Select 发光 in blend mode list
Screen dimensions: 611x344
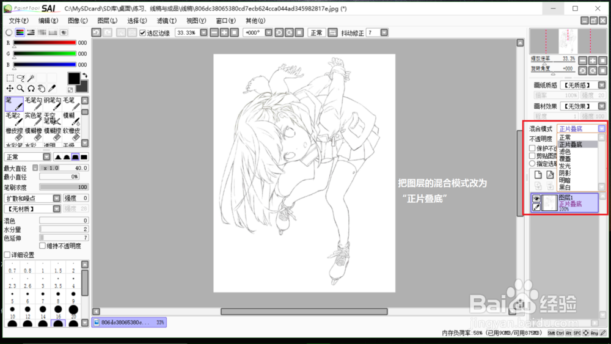[577, 166]
